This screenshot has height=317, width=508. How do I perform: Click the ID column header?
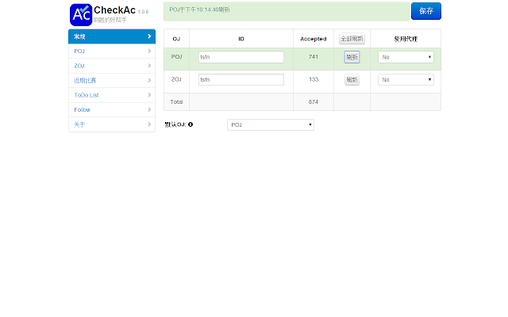click(x=241, y=39)
